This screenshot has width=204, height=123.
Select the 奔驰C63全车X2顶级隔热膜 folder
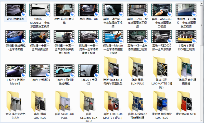click(x=136, y=101)
